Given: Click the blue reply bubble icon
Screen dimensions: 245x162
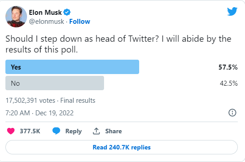Looking at the screenshot, I should tap(56, 131).
